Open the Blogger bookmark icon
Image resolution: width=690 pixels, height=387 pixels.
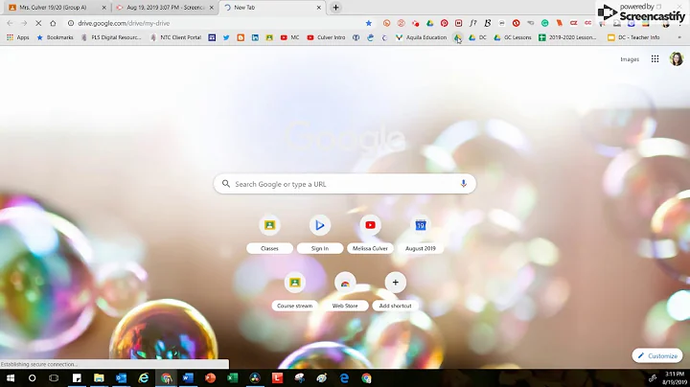click(241, 37)
